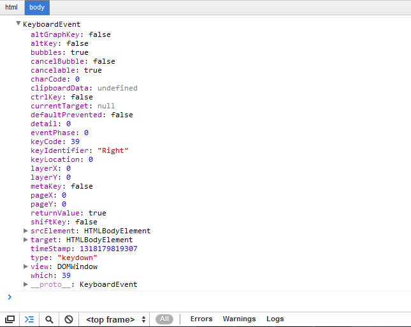This screenshot has height=327, width=411.
Task: Select the metaKey: false row
Action: pos(62,186)
